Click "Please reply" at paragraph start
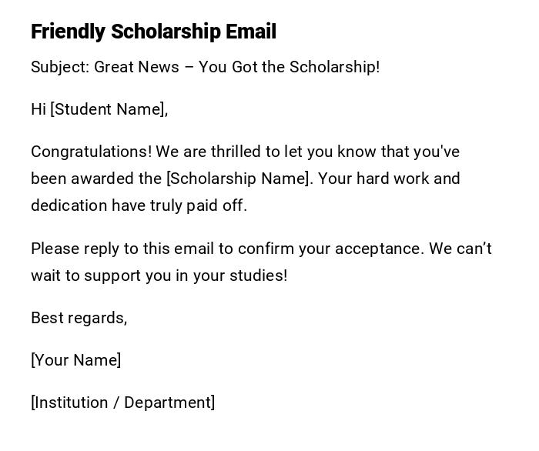 pyautogui.click(x=65, y=249)
